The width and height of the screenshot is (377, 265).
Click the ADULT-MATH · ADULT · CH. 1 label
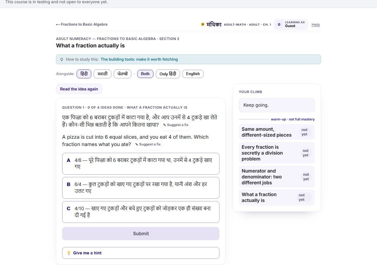click(247, 25)
